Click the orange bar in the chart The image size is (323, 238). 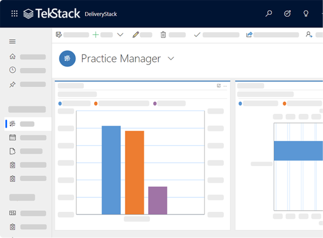coord(134,172)
